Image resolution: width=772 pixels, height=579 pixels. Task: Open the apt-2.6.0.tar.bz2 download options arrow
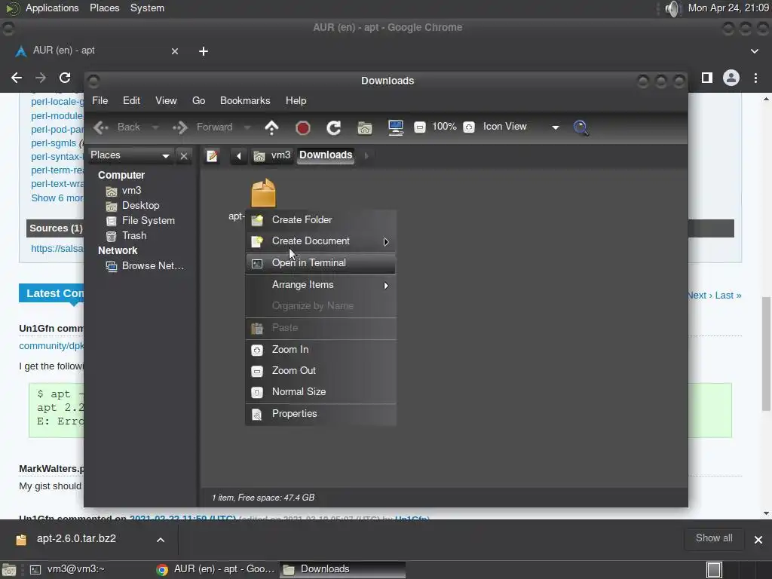161,540
